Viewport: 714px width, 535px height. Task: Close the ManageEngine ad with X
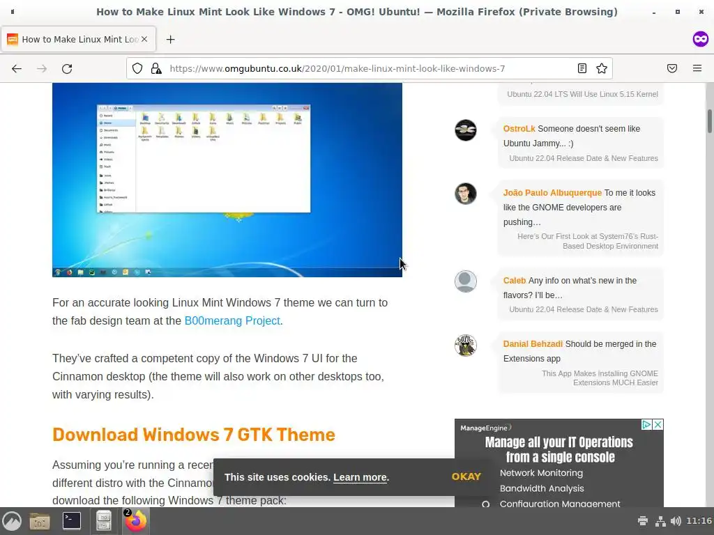pyautogui.click(x=658, y=425)
